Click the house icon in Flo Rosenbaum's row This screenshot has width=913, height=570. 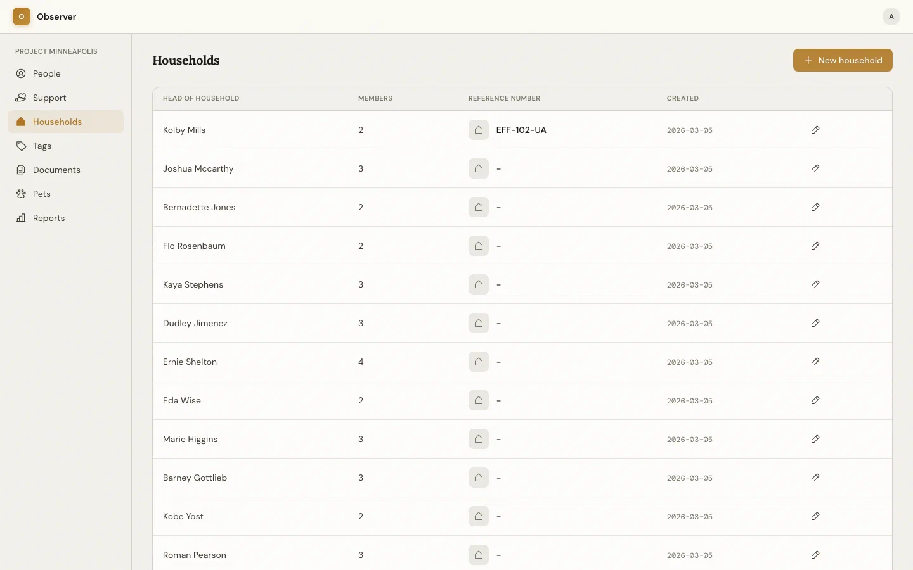coord(479,246)
